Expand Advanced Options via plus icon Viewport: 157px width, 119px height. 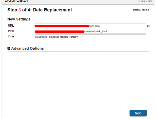(x=9, y=48)
